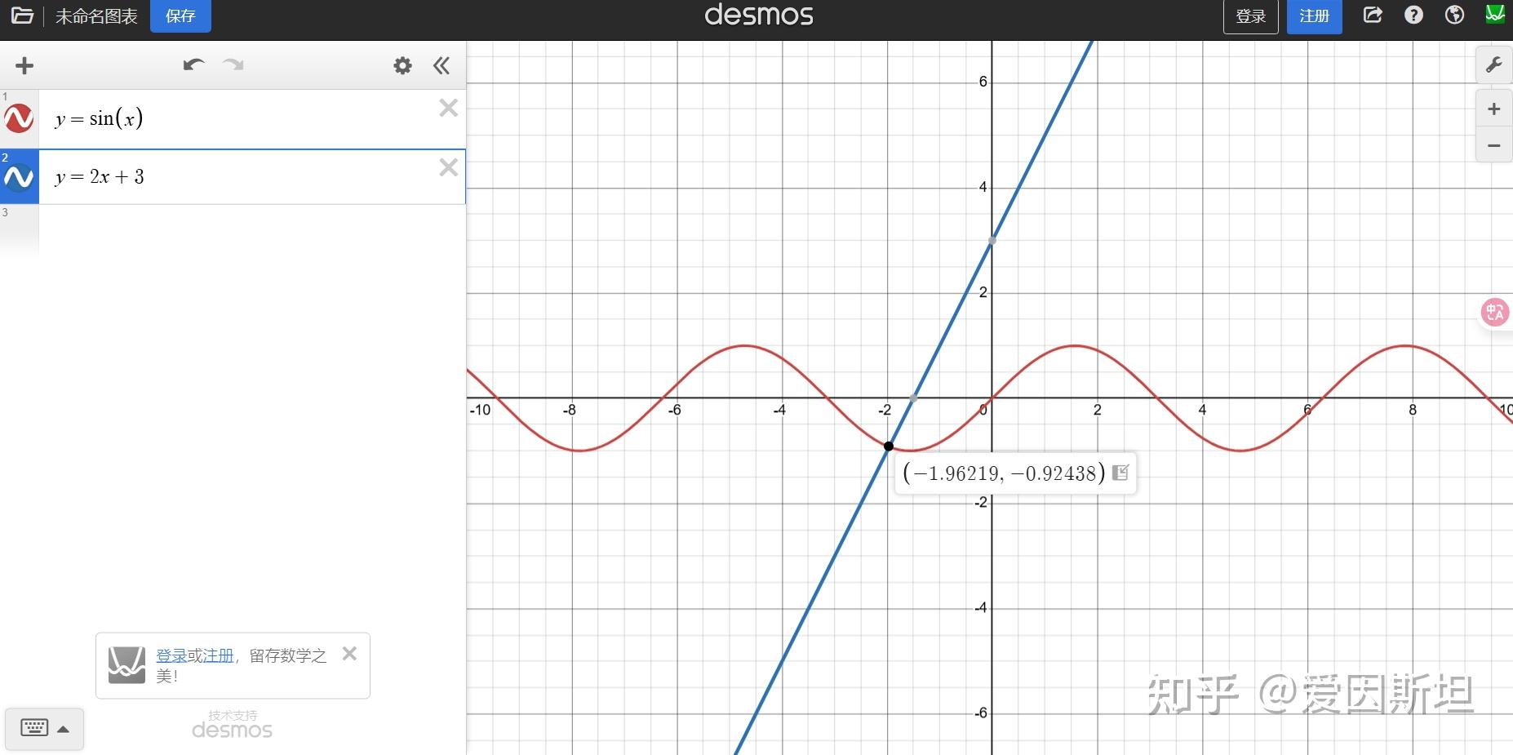Screen dimensions: 1513x755
Task: Click the blue 注册 sign-up button
Action: 1314,16
